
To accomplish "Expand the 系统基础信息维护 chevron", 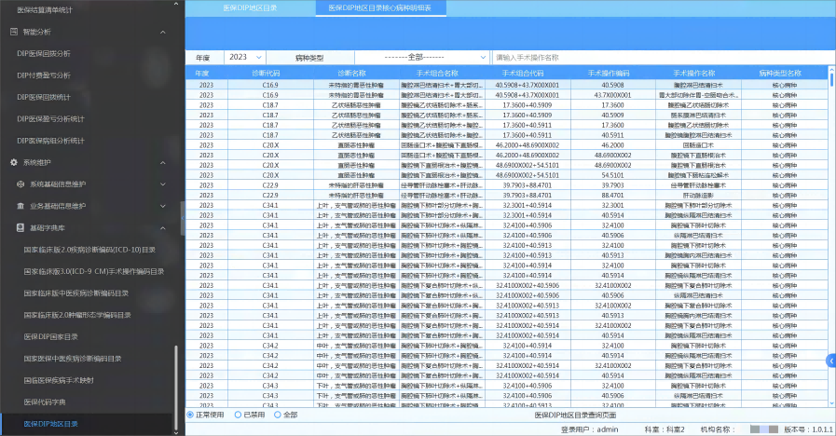I will [x=162, y=184].
